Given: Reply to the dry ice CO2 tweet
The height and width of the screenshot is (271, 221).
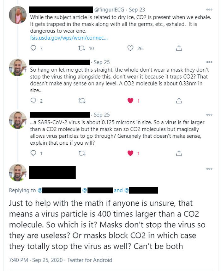Looking at the screenshot, I should click(33, 48).
